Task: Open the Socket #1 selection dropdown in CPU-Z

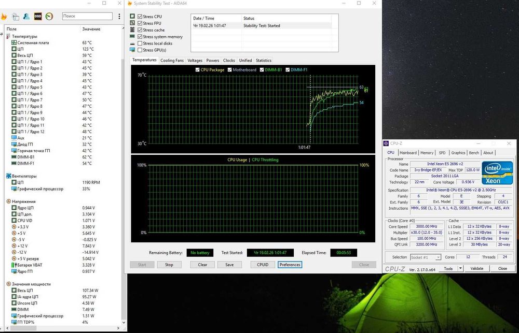Action: [426, 257]
